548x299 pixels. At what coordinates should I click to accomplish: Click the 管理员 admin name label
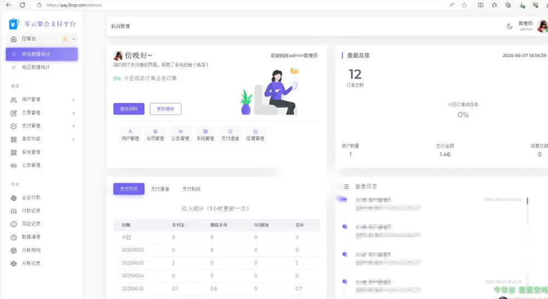tap(525, 24)
